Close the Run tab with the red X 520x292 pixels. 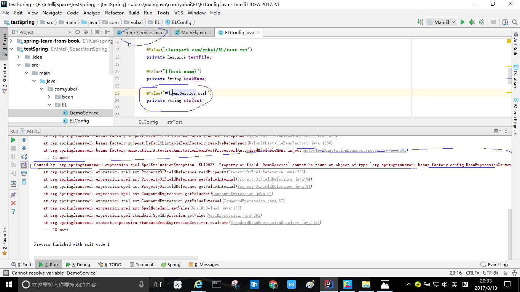[x=13, y=203]
